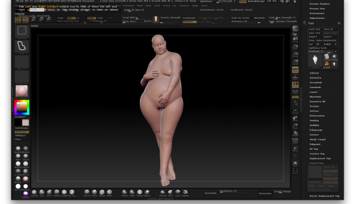355x204 pixels.
Task: Expand the Displacement Map section
Action: tap(320, 158)
